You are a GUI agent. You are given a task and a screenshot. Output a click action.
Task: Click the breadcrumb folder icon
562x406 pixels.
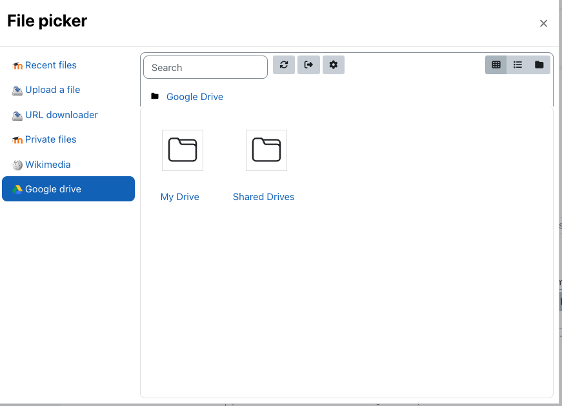click(x=155, y=96)
